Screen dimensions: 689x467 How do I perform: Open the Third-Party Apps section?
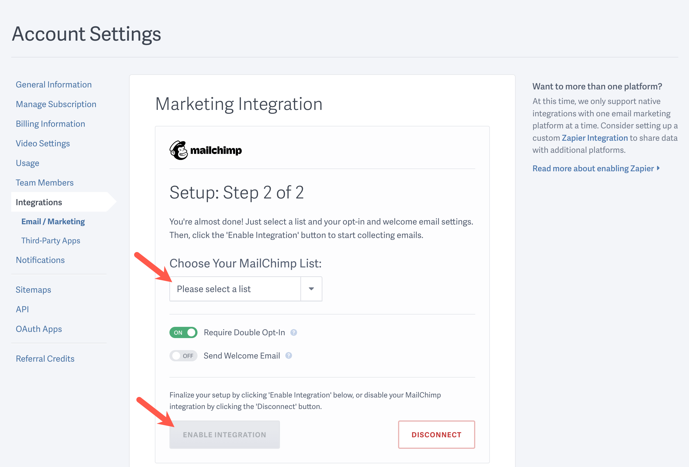(51, 240)
